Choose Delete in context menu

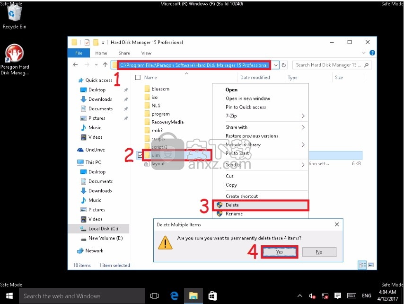point(260,205)
